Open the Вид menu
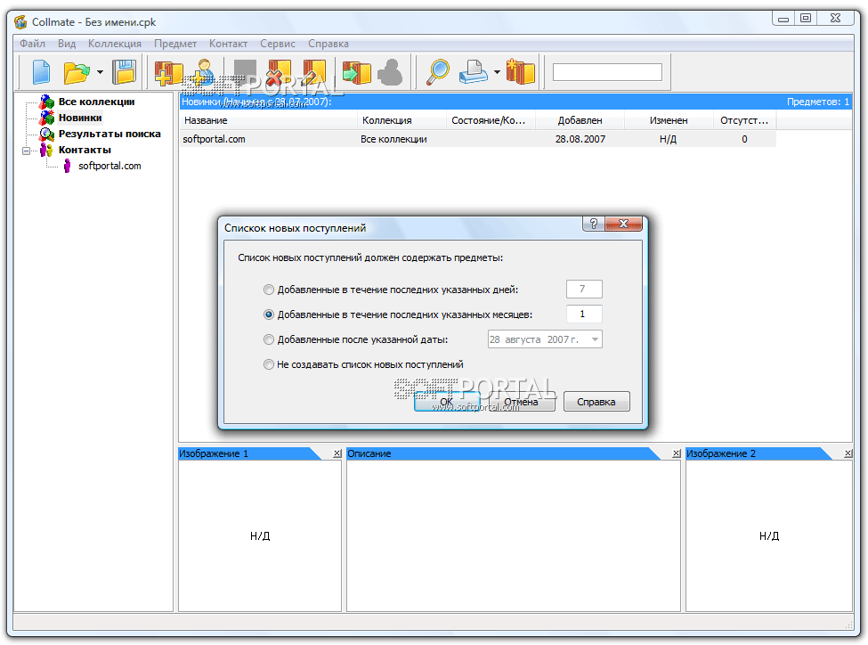868x645 pixels. [x=67, y=44]
